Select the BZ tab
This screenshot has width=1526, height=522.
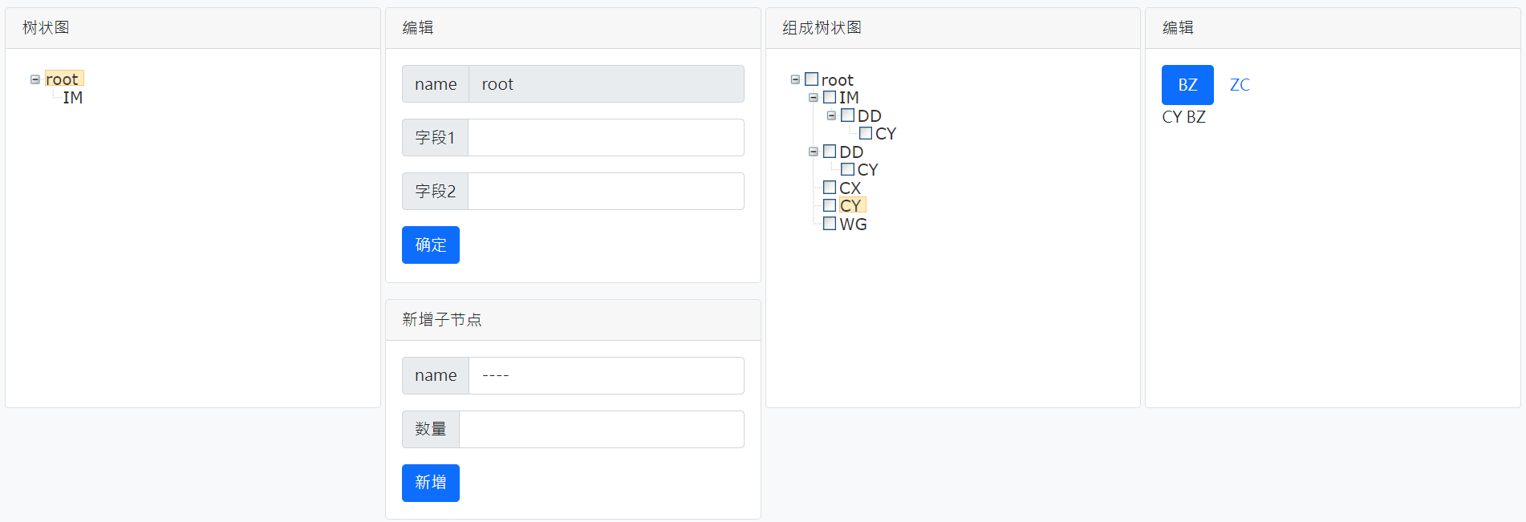pos(1187,85)
